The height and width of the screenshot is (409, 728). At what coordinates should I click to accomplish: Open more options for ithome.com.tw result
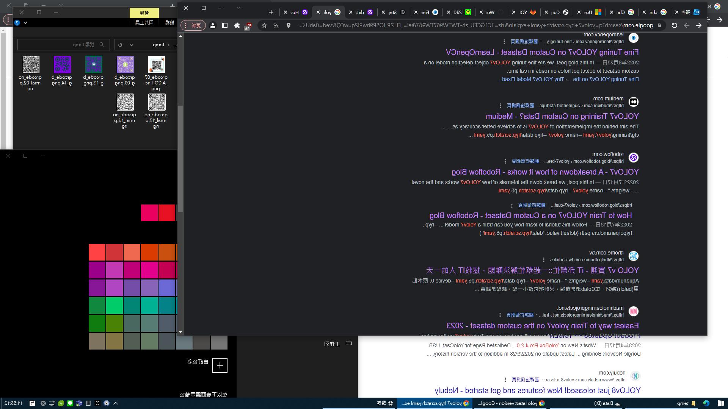point(543,260)
